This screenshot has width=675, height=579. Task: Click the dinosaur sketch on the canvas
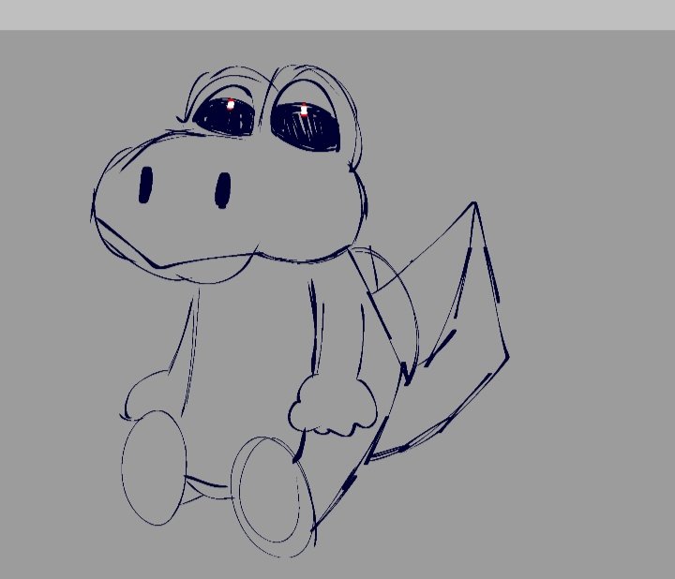[300, 311]
